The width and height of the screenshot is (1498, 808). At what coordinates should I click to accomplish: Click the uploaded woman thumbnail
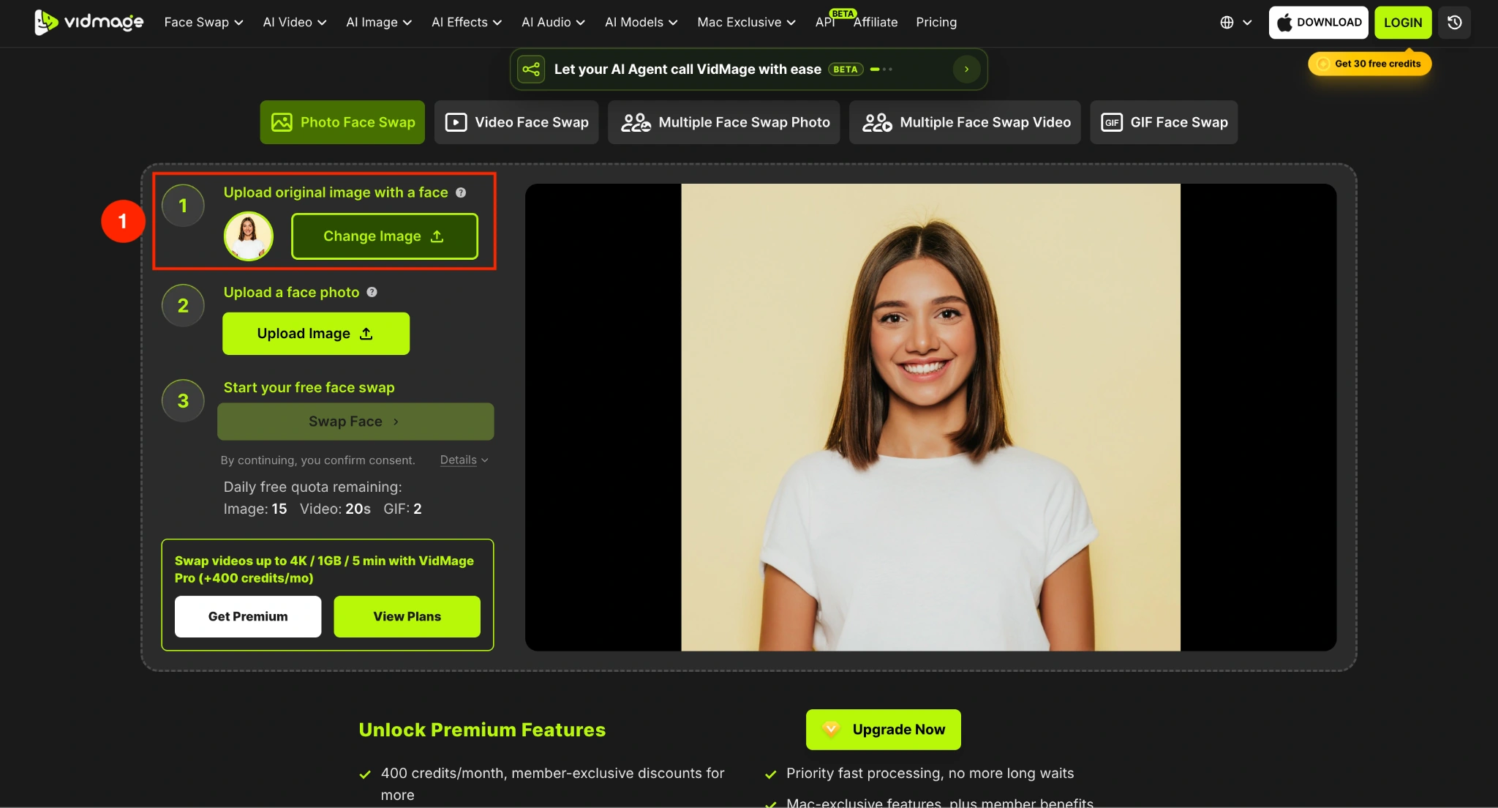[x=249, y=236]
